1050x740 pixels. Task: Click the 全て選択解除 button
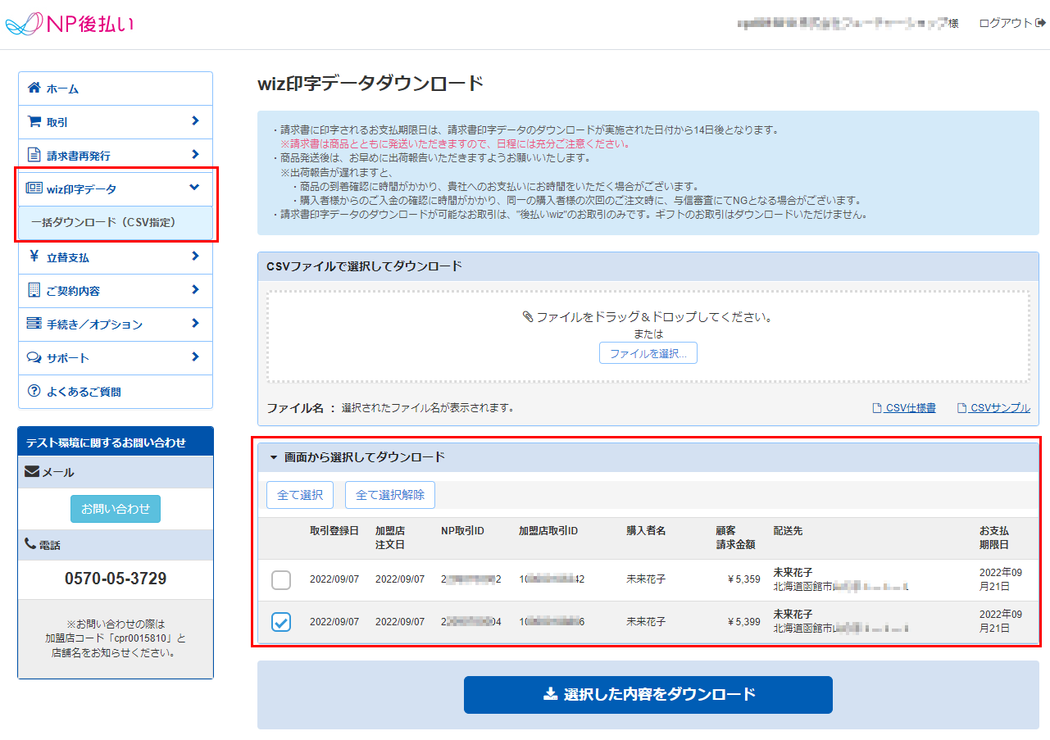click(x=390, y=495)
